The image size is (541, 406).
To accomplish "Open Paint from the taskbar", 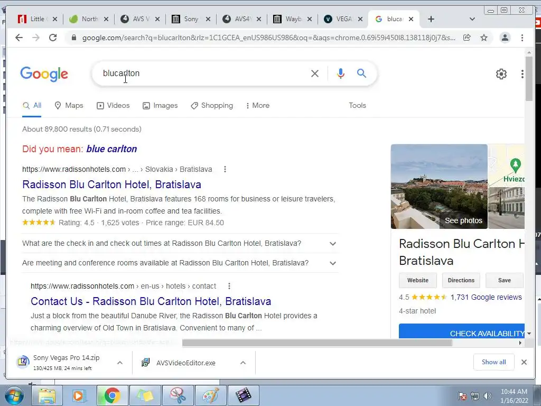I will [x=211, y=395].
